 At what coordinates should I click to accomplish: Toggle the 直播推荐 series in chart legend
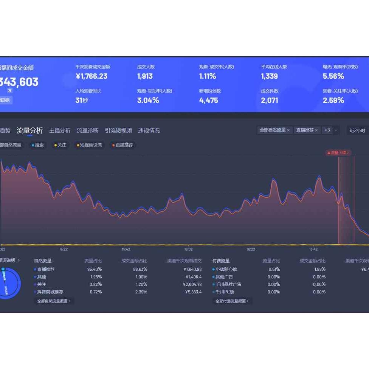coord(122,145)
